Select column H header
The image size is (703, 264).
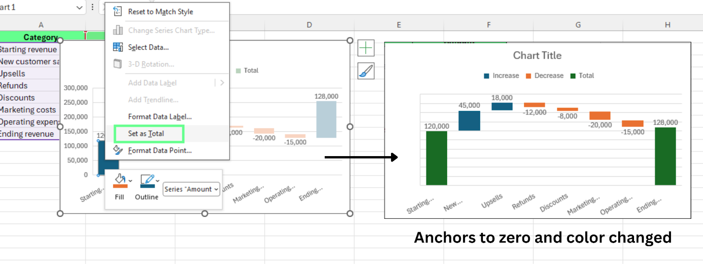pyautogui.click(x=667, y=25)
